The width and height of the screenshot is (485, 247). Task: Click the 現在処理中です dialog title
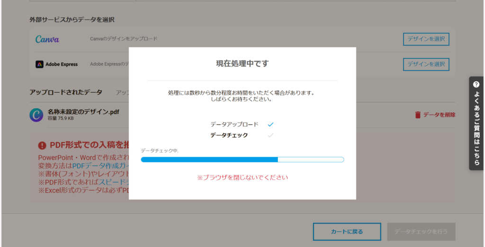tap(242, 63)
